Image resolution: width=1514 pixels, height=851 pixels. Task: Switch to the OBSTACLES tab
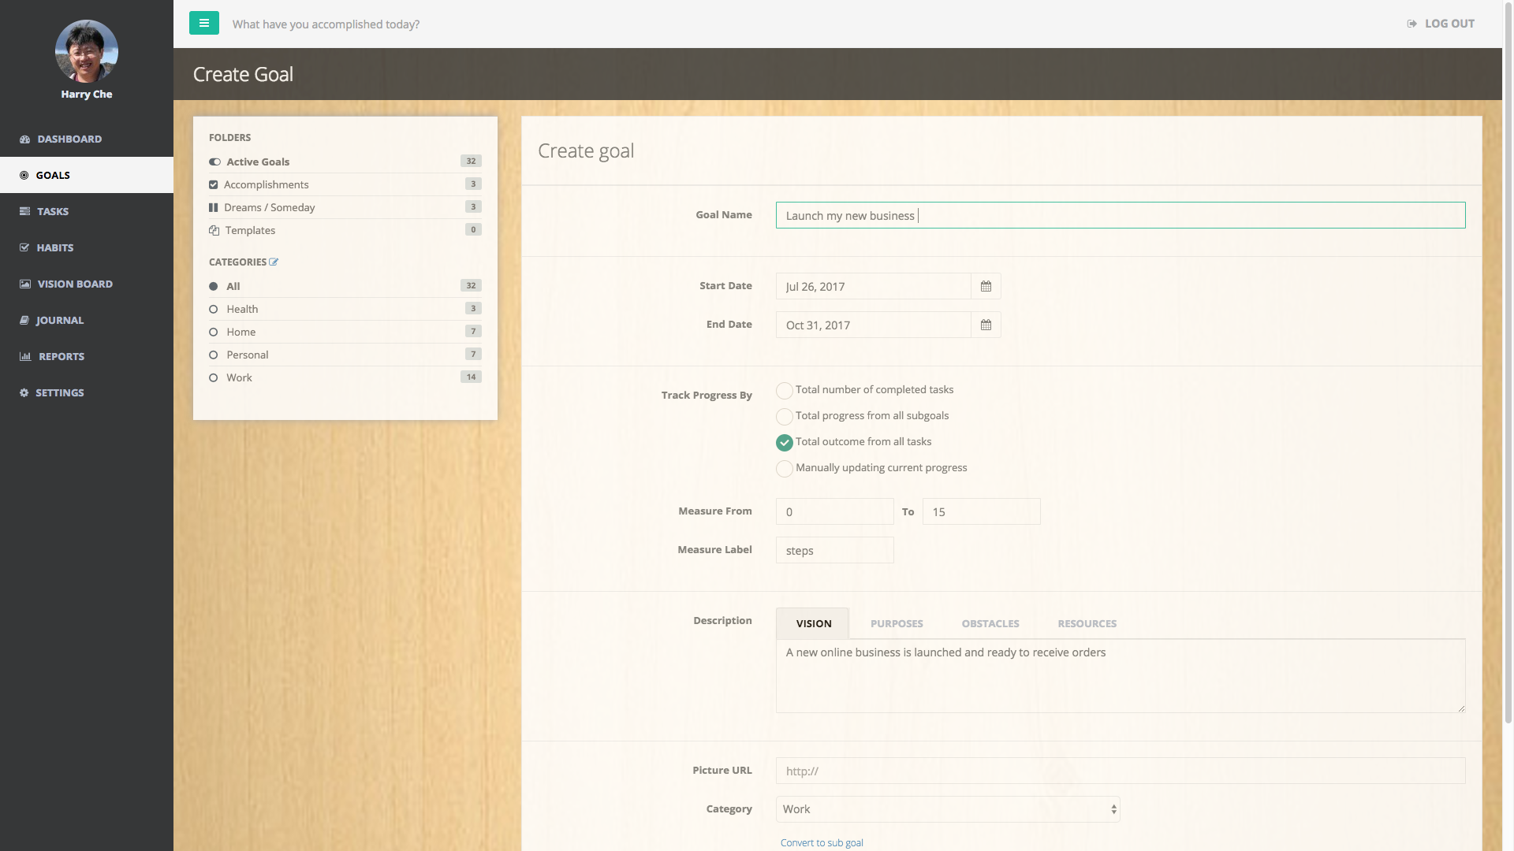click(x=990, y=623)
